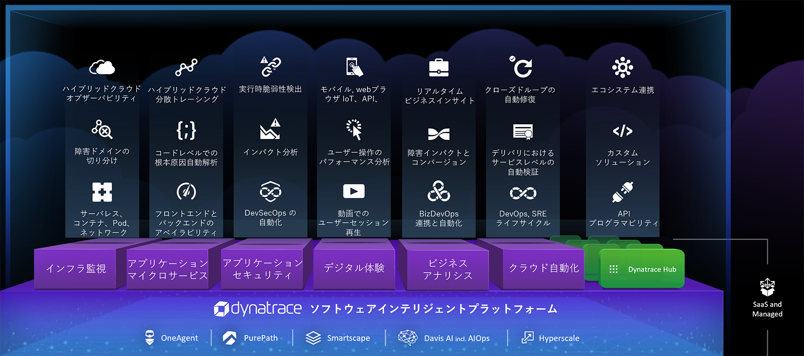
Task: Click the DevSecOps infinity shield icon
Action: 271,191
